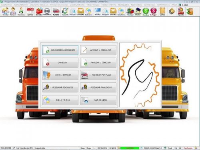
Task: Click Nova Ordem / Orçamento button
Action: tap(60, 50)
